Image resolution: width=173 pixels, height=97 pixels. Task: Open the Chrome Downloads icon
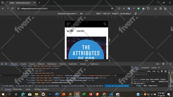click(x=155, y=8)
